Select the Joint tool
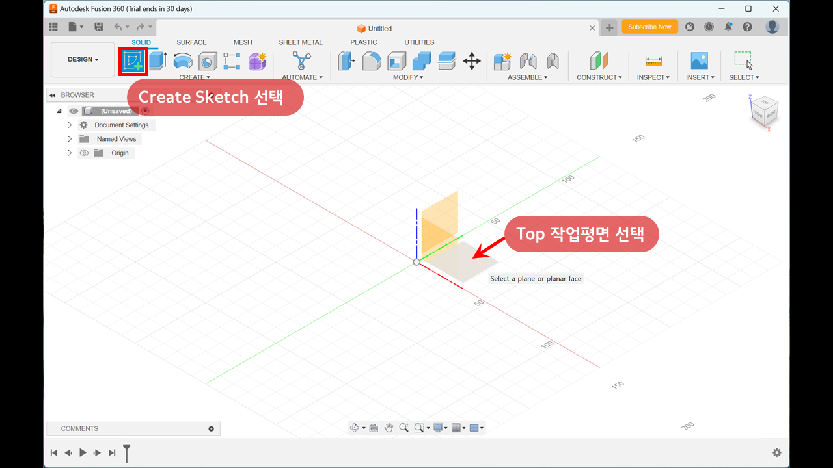 (x=528, y=61)
